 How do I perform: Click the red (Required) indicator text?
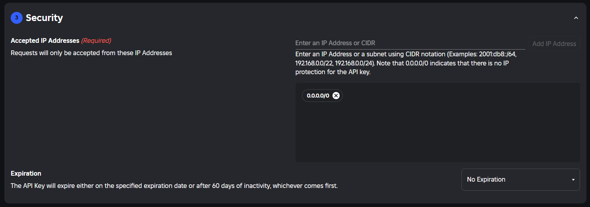(96, 40)
